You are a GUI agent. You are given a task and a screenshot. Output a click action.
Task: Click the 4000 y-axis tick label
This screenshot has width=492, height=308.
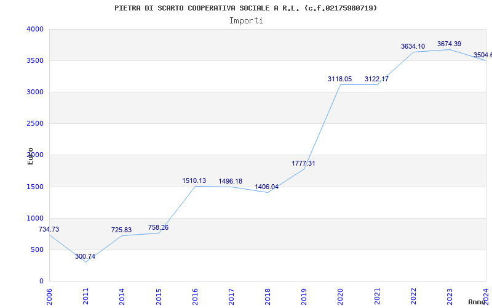pyautogui.click(x=35, y=29)
